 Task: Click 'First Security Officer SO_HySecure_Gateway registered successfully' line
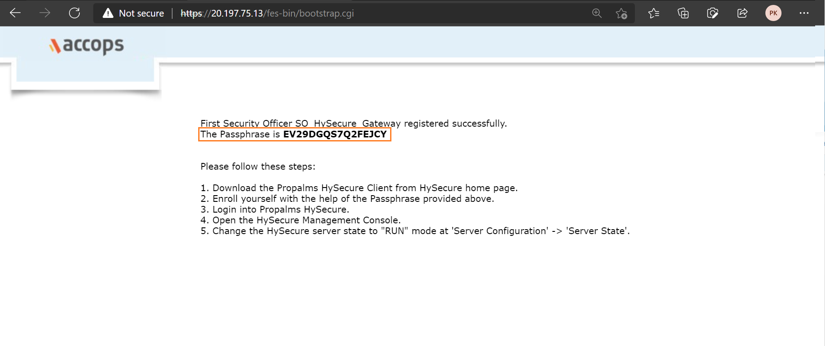(x=353, y=124)
